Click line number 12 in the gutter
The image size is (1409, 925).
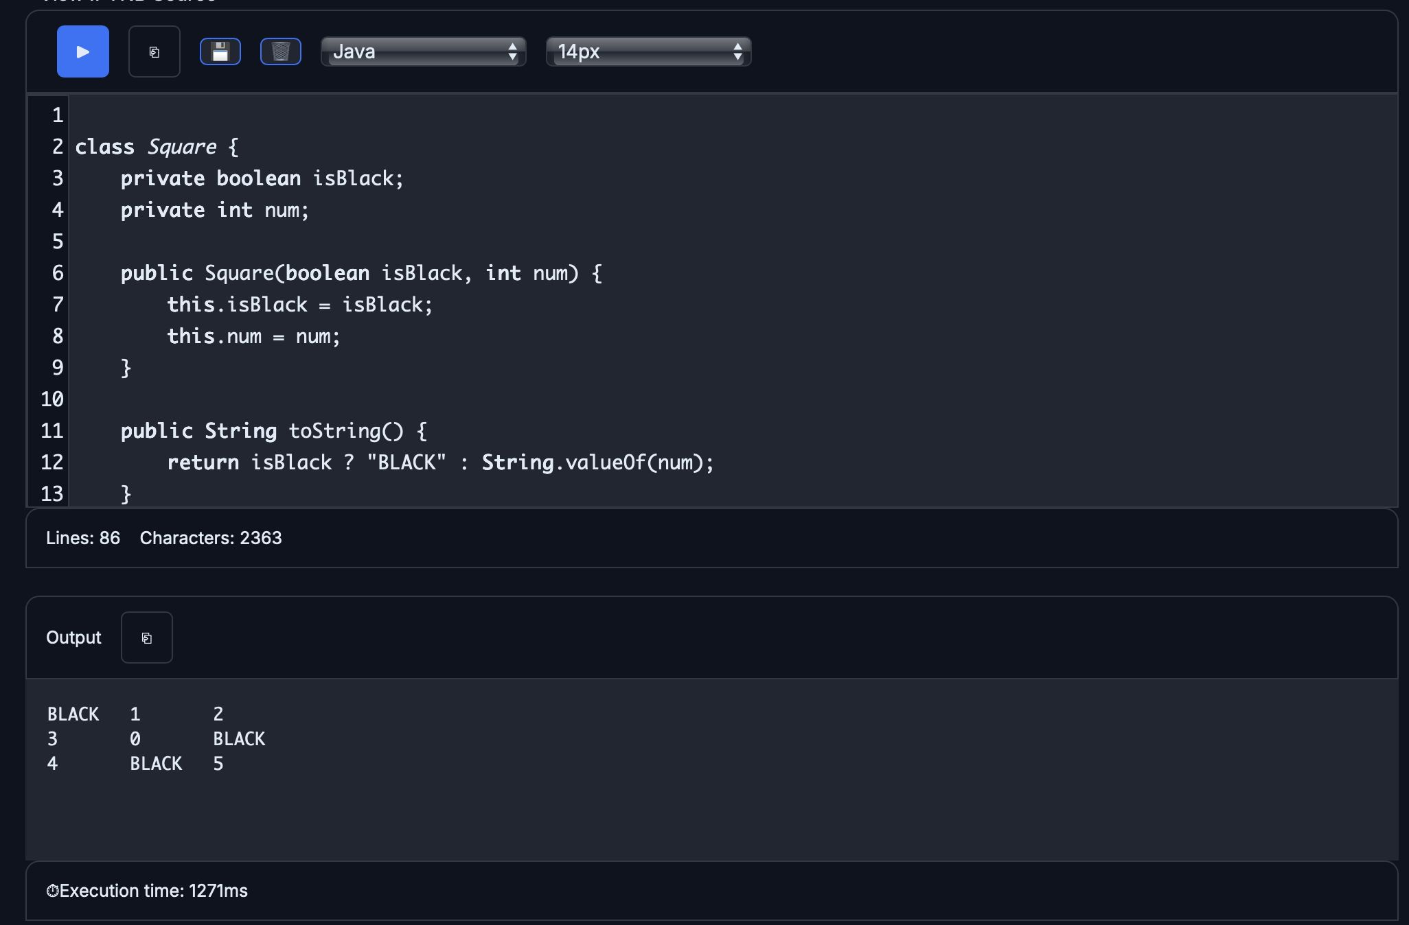pos(52,462)
